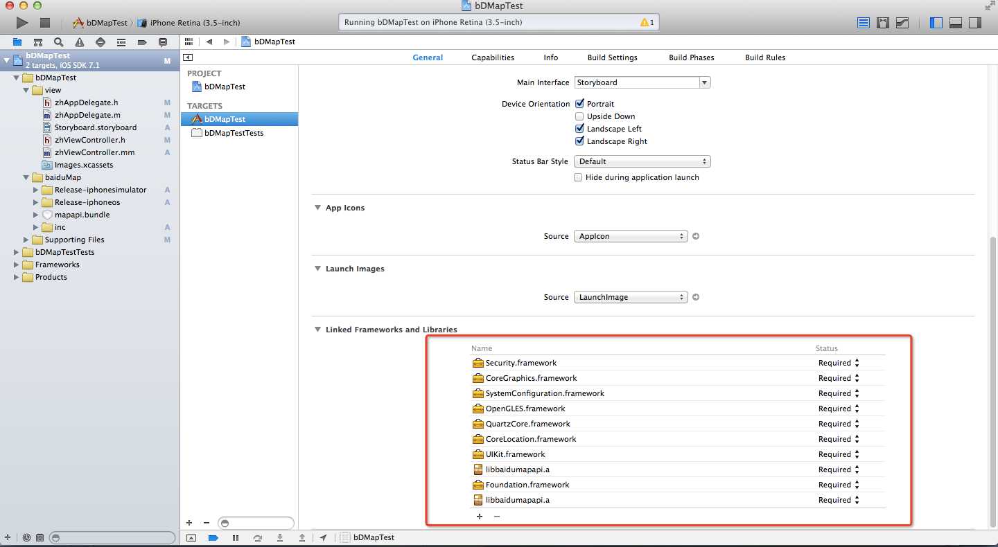Remove a linked framework with minus button
Viewport: 998px width, 547px height.
[x=496, y=517]
